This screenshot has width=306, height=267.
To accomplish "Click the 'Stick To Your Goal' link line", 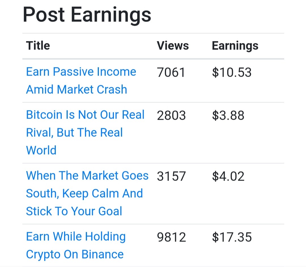I will pos(74,211).
